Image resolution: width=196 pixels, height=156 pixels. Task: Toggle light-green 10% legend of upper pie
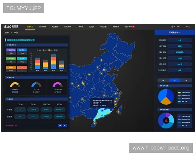pyautogui.click(x=184, y=93)
